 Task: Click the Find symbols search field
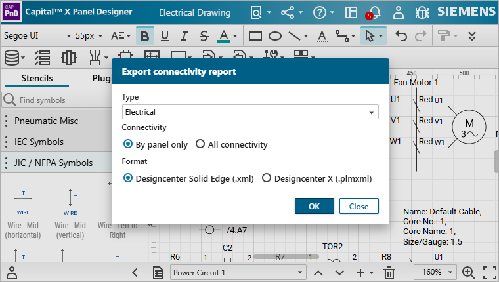(56, 100)
